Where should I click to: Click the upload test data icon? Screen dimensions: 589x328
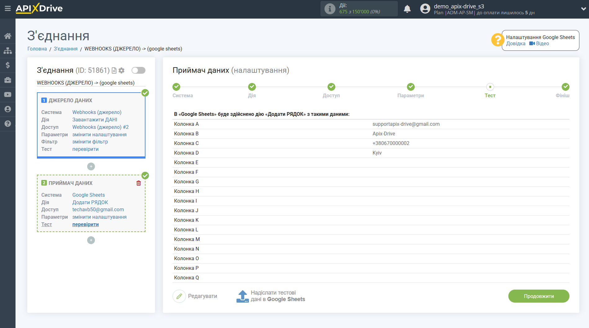(243, 296)
